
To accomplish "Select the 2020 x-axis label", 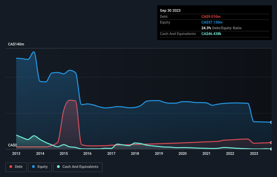I will point(183,153).
